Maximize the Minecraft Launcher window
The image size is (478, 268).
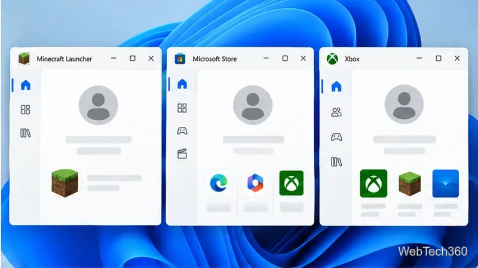(x=132, y=58)
